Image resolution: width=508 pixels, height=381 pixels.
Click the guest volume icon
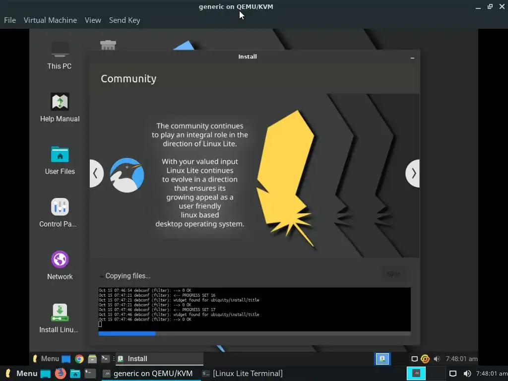pyautogui.click(x=437, y=359)
